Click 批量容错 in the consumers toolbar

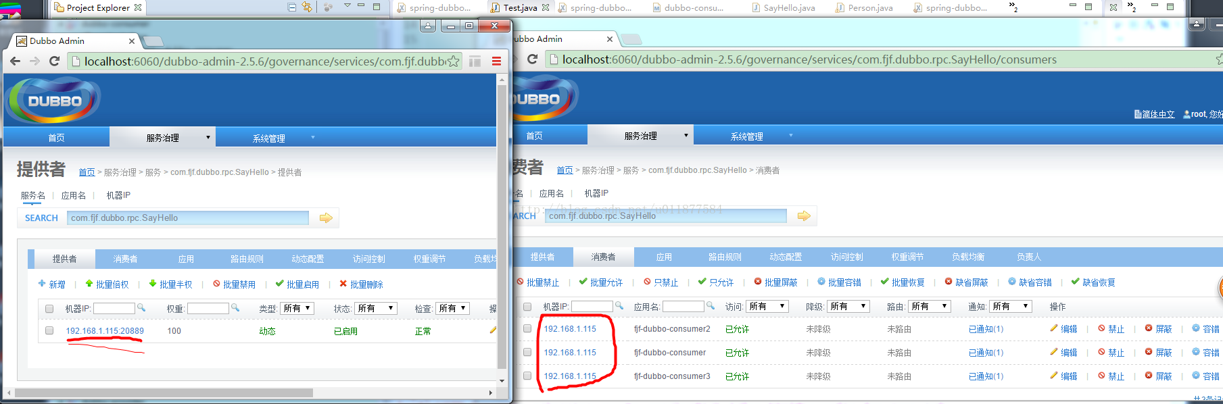840,282
